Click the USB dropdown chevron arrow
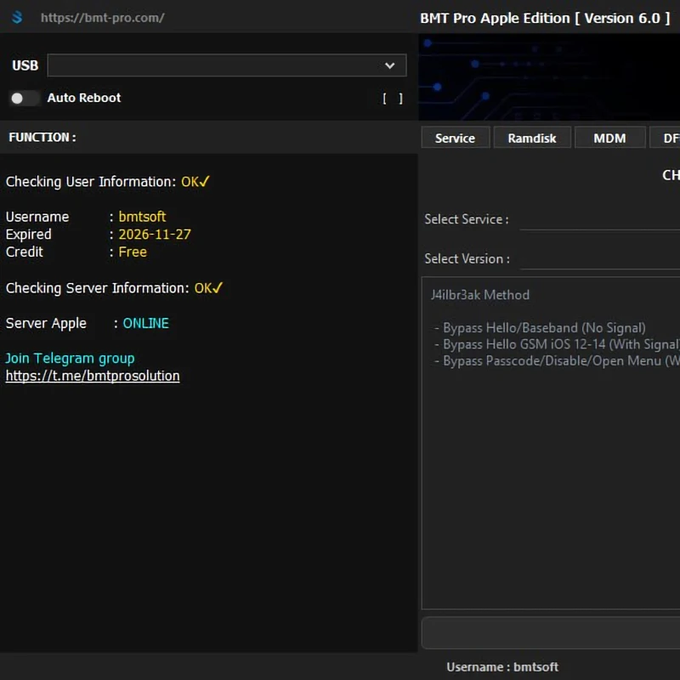Viewport: 680px width, 680px height. (389, 65)
